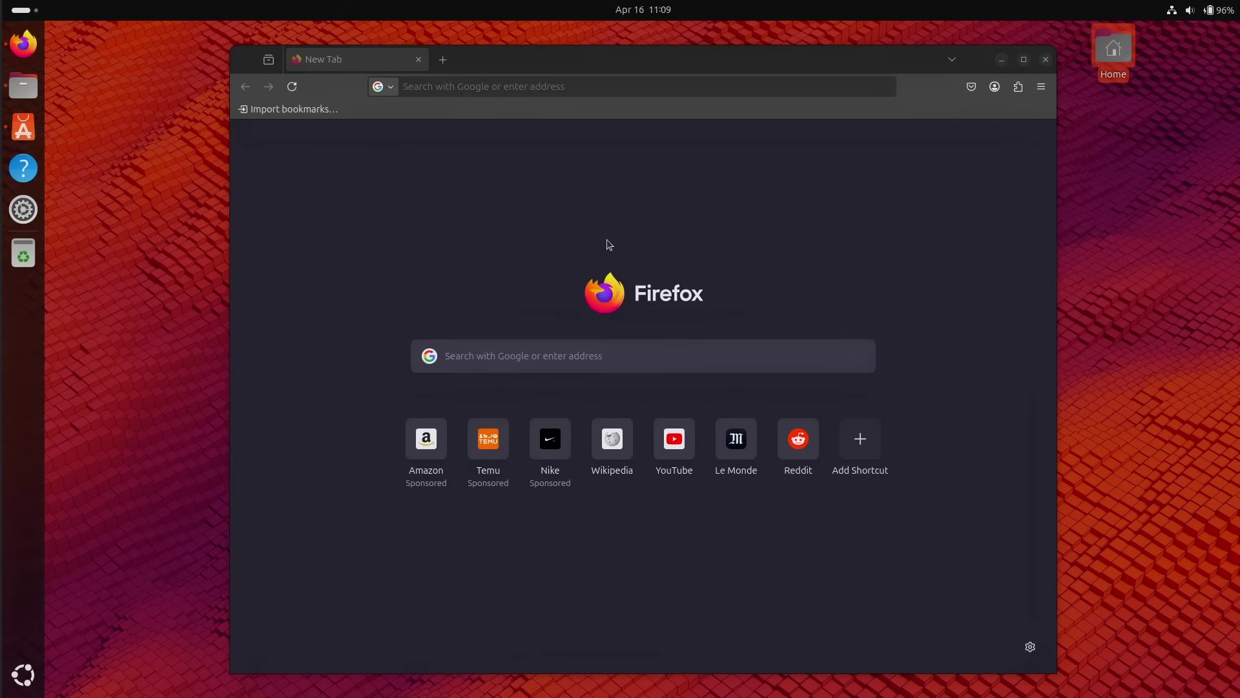Open the extensions panel
Image resolution: width=1240 pixels, height=698 pixels.
1018,86
